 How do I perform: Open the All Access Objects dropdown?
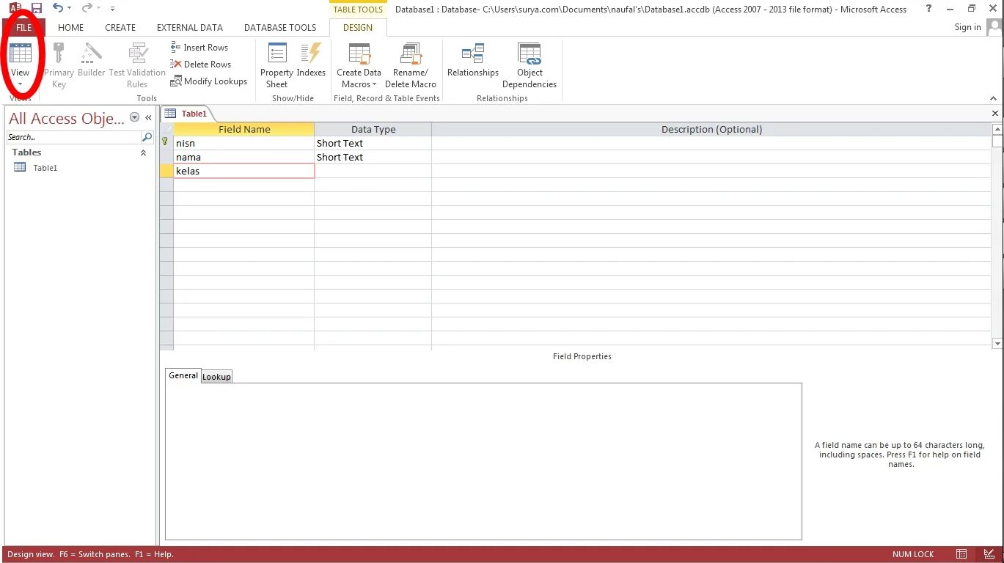click(x=134, y=117)
